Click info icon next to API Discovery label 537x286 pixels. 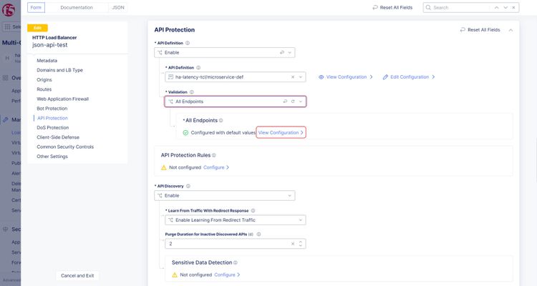point(190,185)
